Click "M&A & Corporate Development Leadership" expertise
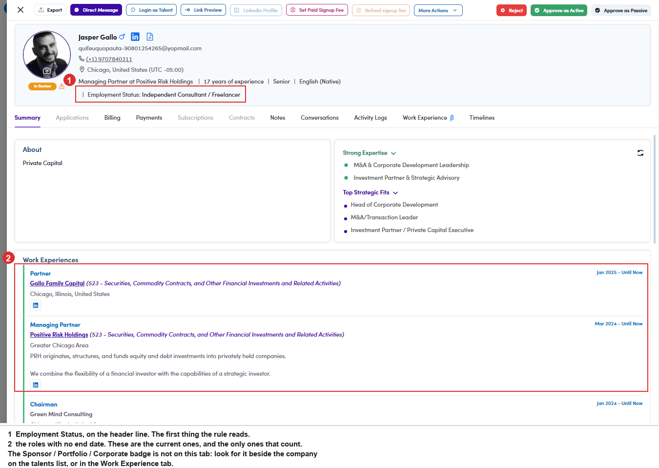Screen dimensions: 659x468 [411, 165]
